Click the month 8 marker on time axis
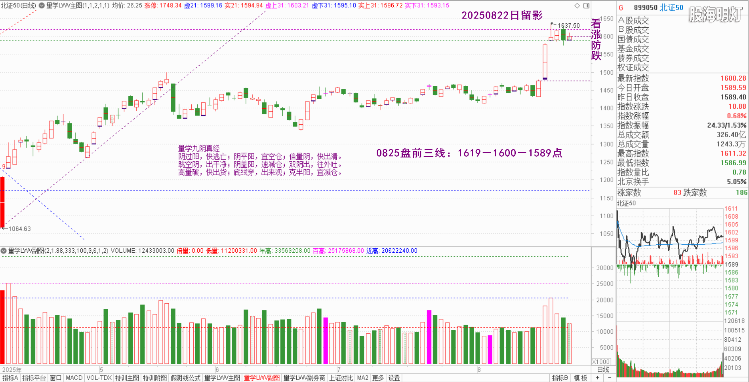 pyautogui.click(x=479, y=370)
